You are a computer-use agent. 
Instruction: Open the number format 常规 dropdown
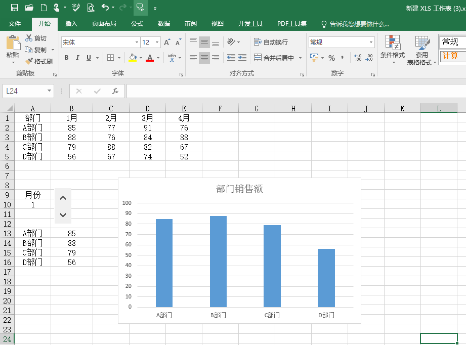click(371, 42)
